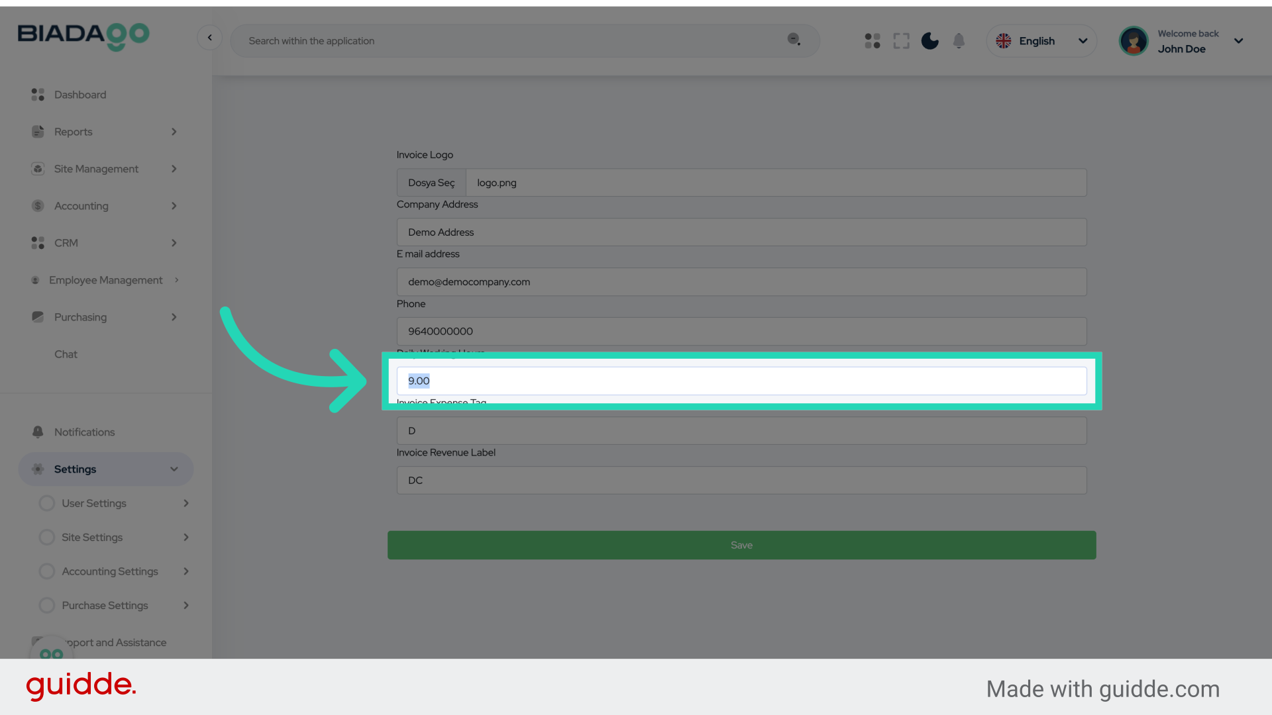This screenshot has width=1272, height=715.
Task: Select the User Settings radio circle
Action: coord(47,503)
